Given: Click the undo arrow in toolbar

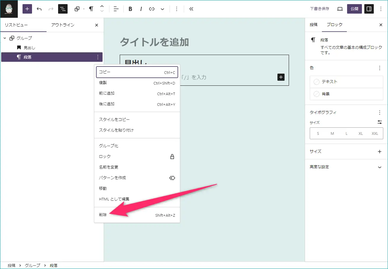Looking at the screenshot, I should [39, 9].
